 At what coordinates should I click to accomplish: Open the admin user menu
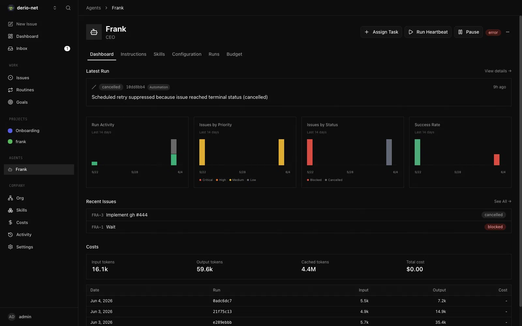(20, 317)
